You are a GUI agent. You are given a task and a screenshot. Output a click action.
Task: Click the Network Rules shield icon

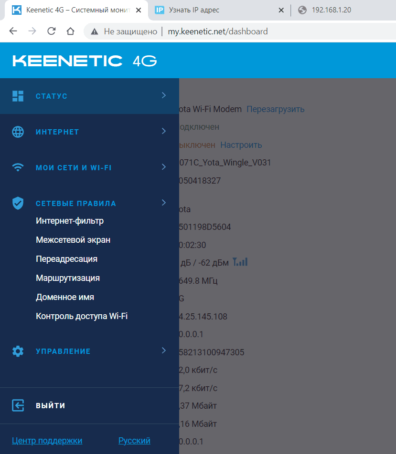pyautogui.click(x=18, y=203)
